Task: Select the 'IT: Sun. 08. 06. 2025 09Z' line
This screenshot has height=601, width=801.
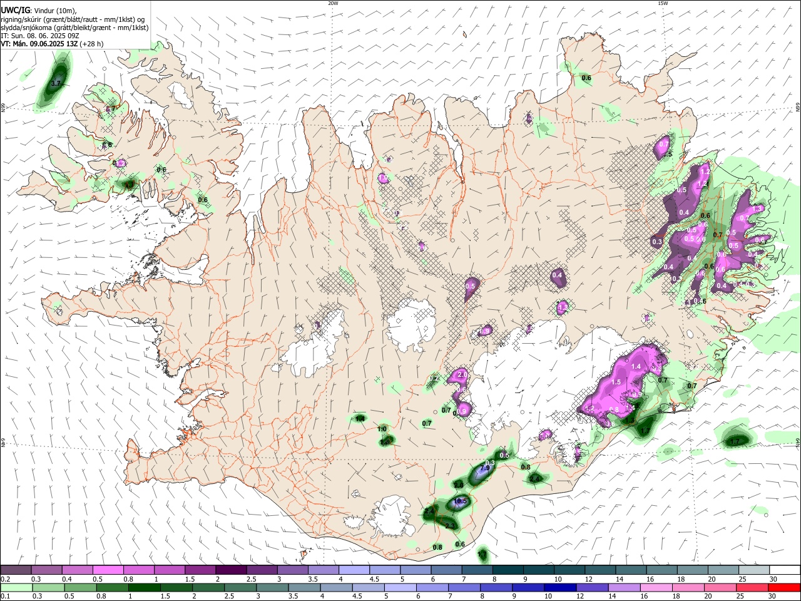Action: pyautogui.click(x=40, y=36)
